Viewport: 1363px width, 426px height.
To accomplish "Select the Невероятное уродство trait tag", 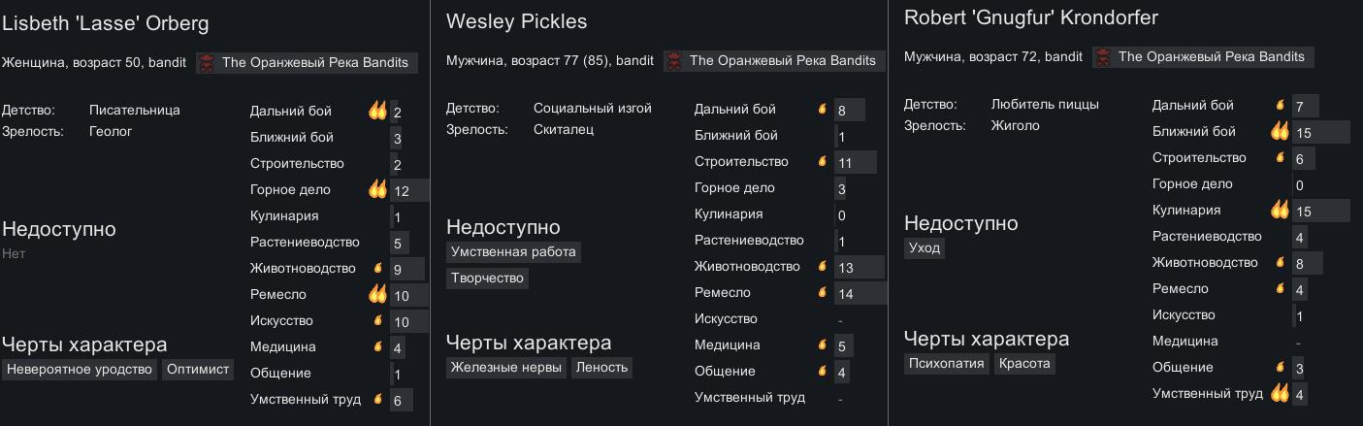I will click(80, 369).
